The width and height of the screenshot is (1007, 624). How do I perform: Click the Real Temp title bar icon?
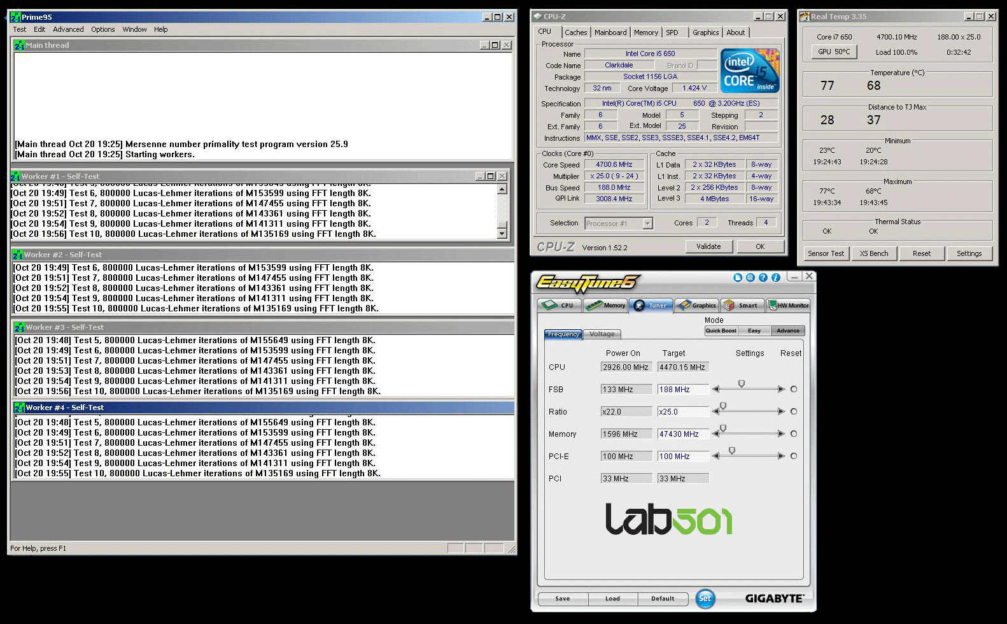pos(805,17)
